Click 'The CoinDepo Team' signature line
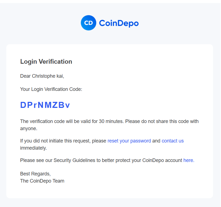Image resolution: width=221 pixels, height=207 pixels. (42, 181)
